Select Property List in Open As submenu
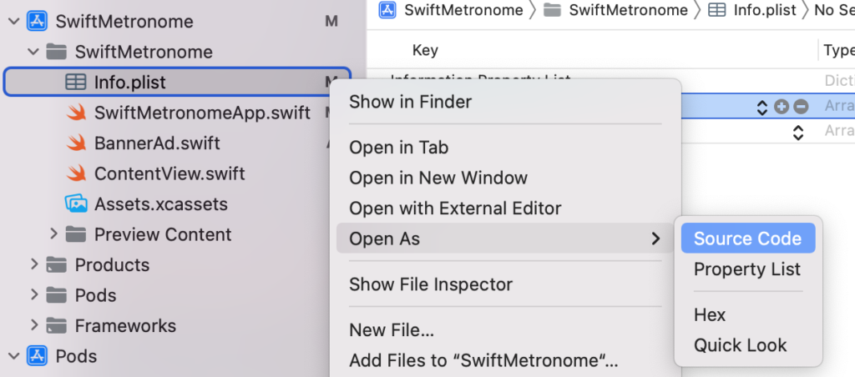Screen dimensions: 855x377 [x=747, y=269]
